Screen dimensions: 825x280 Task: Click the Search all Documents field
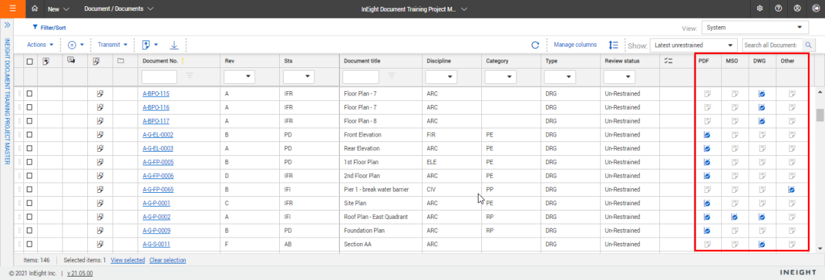coord(772,45)
